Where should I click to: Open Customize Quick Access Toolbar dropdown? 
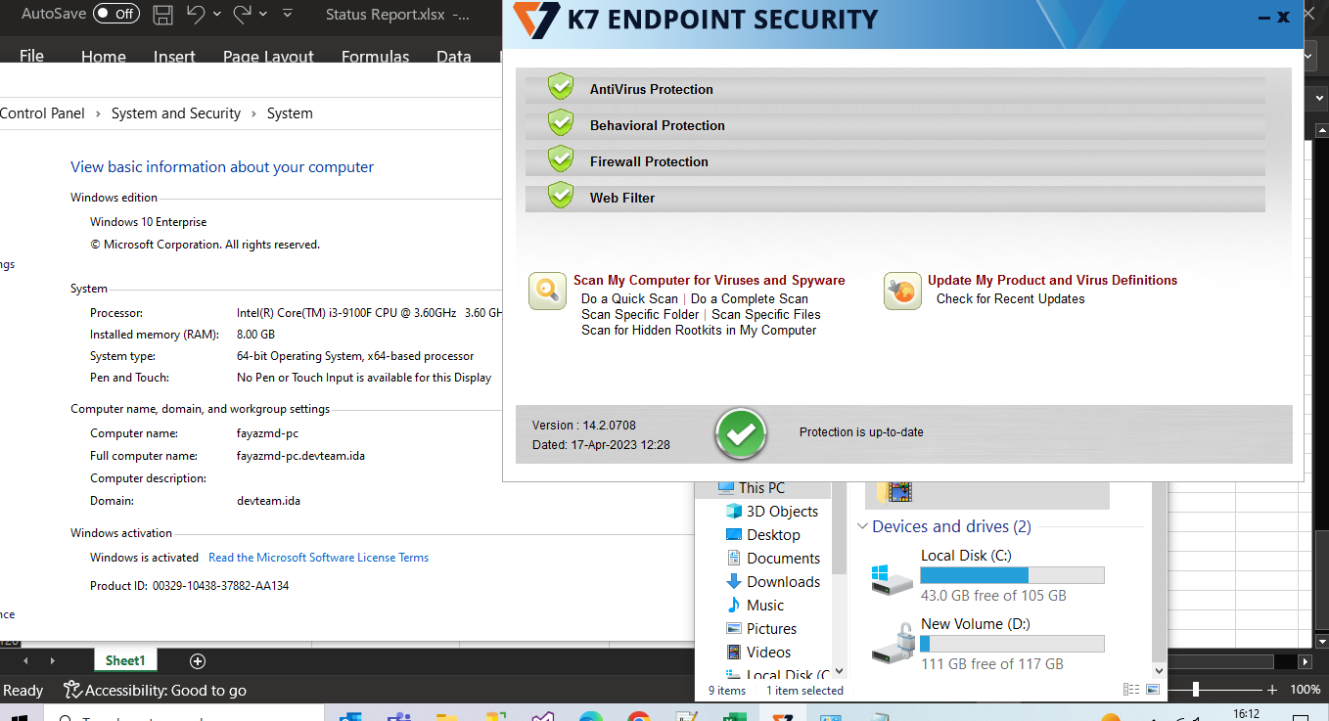pos(288,15)
